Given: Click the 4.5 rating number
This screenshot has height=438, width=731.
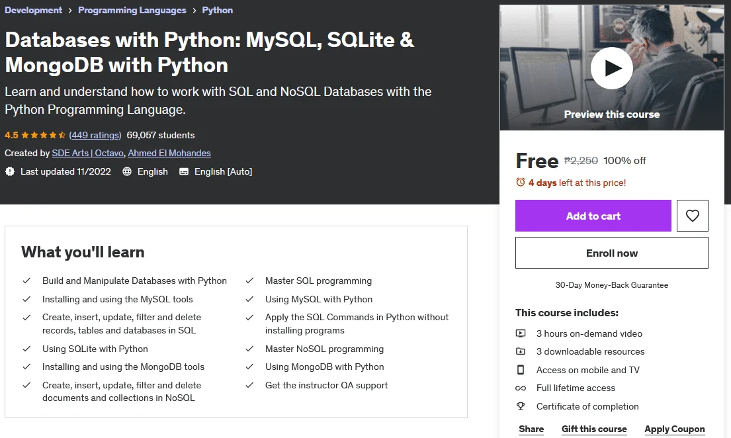Looking at the screenshot, I should (12, 135).
